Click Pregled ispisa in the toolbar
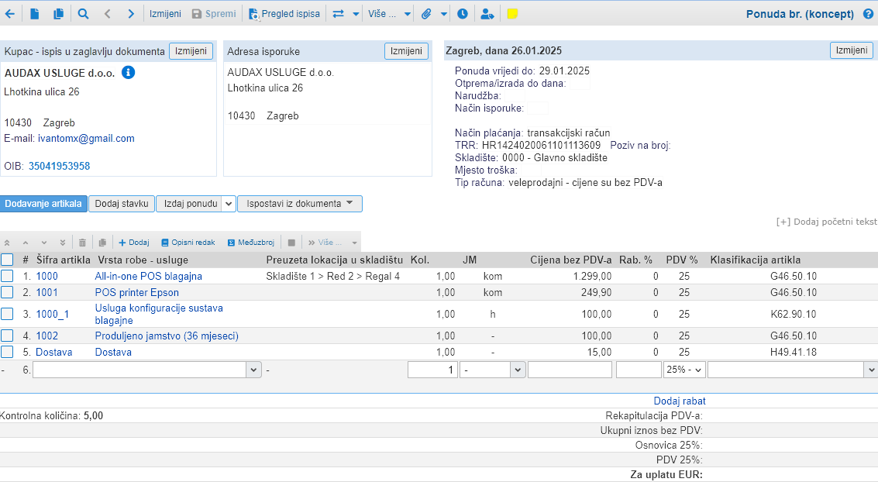The height and width of the screenshot is (482, 878). coord(284,14)
